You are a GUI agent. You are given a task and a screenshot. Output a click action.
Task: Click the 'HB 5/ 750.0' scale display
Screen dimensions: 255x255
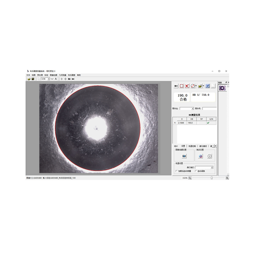pyautogui.click(x=203, y=97)
